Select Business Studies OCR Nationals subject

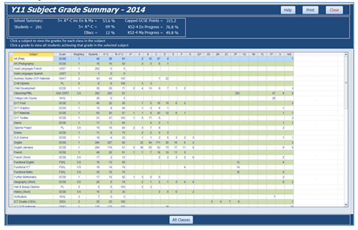coord(33,79)
